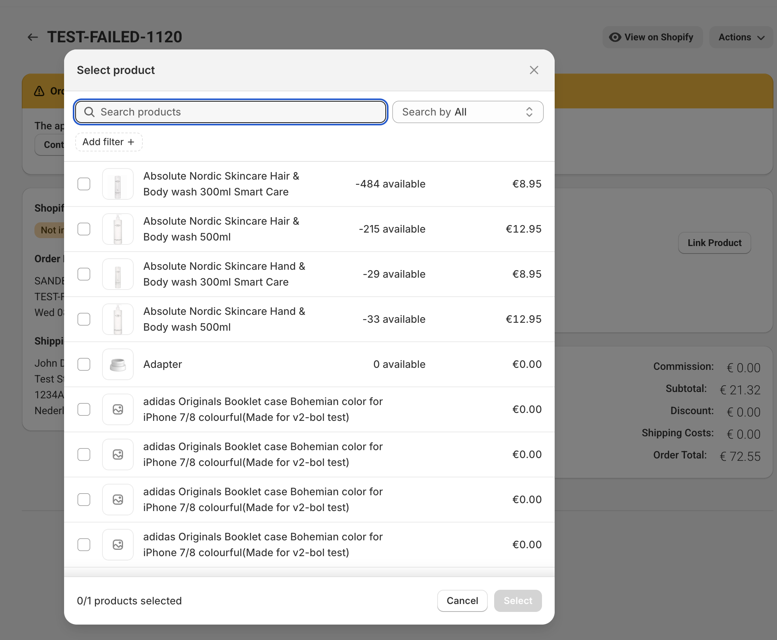Check Absolute Nordic Hair & Body wash 300ml
777x640 pixels.
click(x=84, y=184)
